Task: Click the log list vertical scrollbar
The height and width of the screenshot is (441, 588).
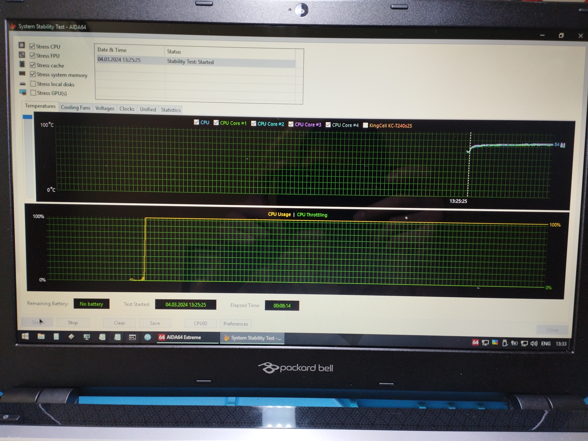Action: (x=299, y=76)
